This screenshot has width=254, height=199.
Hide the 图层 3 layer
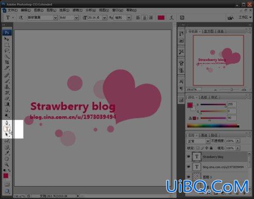coord(189,177)
